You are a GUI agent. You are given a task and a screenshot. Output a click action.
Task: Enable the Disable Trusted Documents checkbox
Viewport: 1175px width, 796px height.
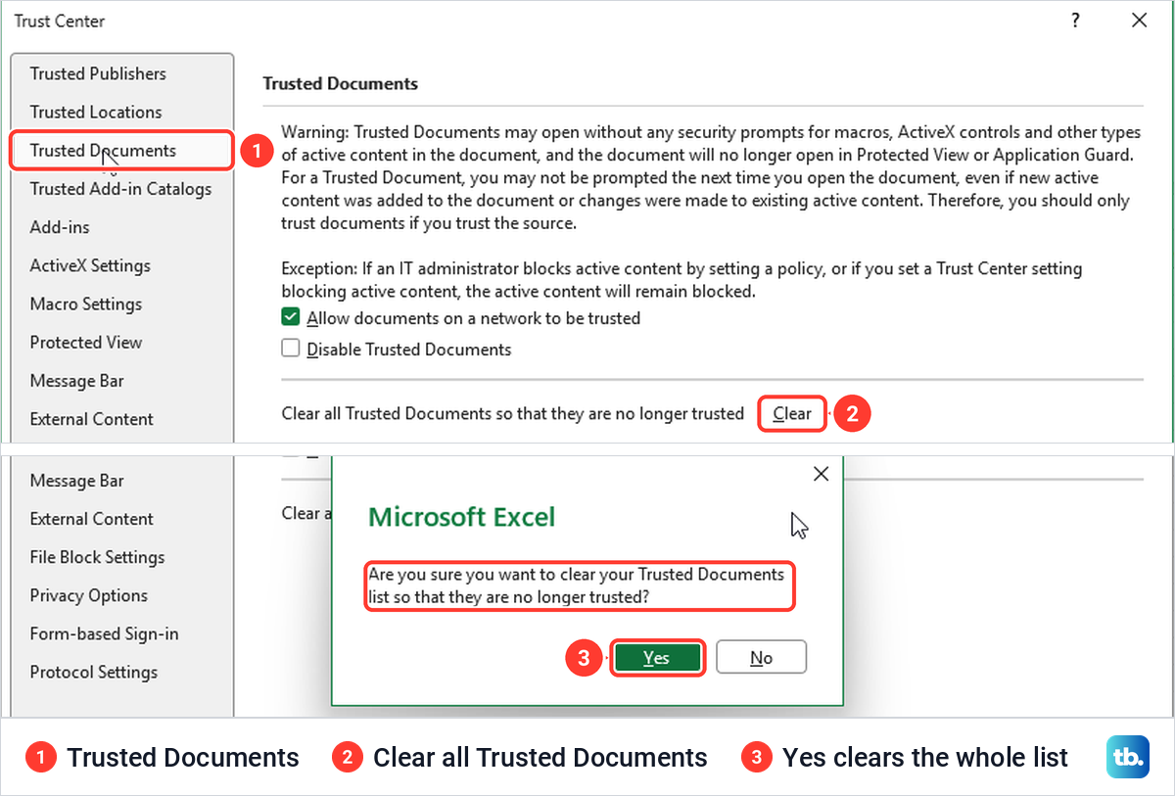291,348
